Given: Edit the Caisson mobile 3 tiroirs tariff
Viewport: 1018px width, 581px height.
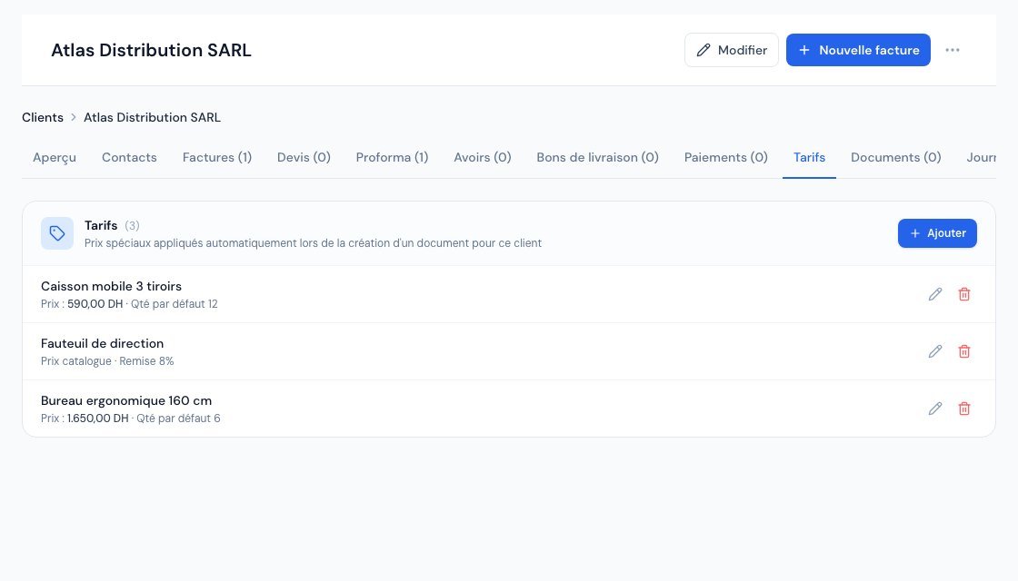Looking at the screenshot, I should [x=935, y=294].
